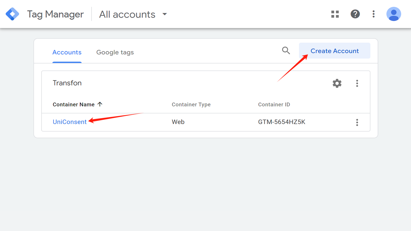Click the Web container type cell
411x231 pixels.
point(178,122)
